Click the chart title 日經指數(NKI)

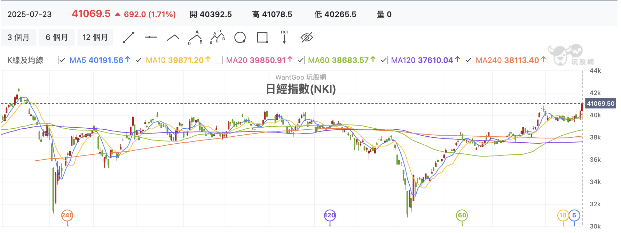(301, 89)
